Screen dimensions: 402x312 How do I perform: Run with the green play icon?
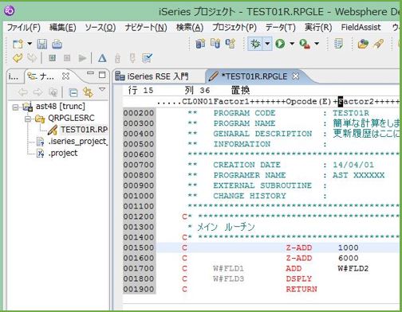[x=280, y=44]
